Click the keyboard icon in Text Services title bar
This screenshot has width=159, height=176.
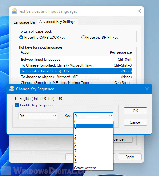[14, 11]
